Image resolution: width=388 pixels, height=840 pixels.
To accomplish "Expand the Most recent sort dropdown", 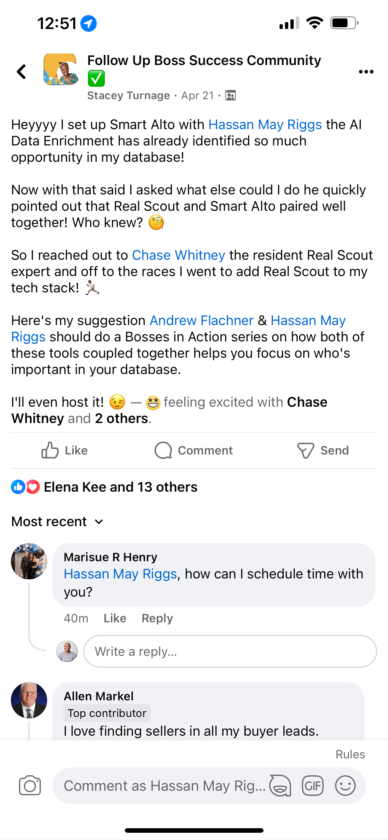I will (58, 522).
